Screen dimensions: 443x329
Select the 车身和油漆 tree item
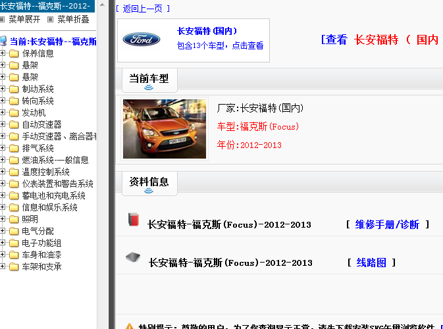tap(42, 255)
